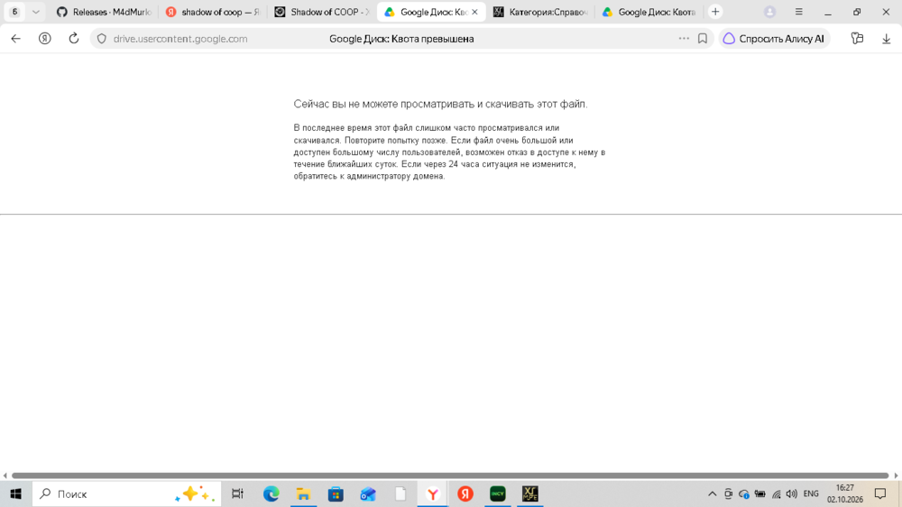Click the address bar drive.usercontent.google.com
The image size is (902, 507).
[x=180, y=39]
